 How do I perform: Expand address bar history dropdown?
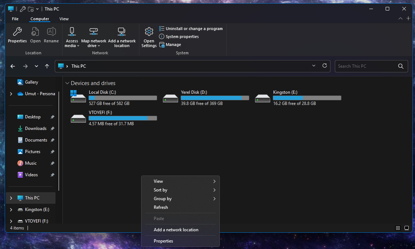[314, 66]
